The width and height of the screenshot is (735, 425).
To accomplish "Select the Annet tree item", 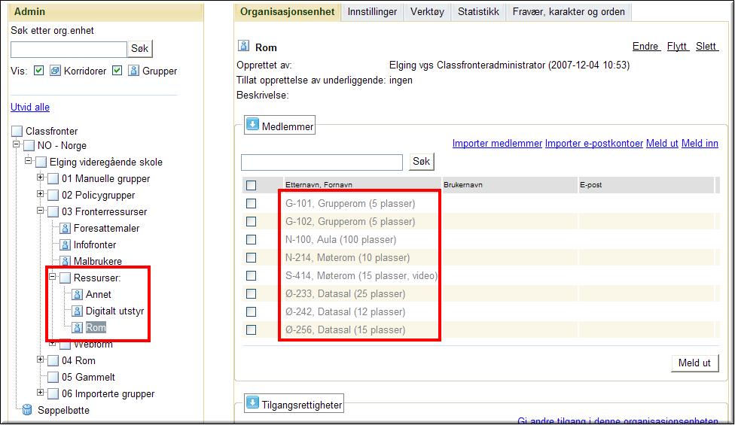I will pos(99,294).
